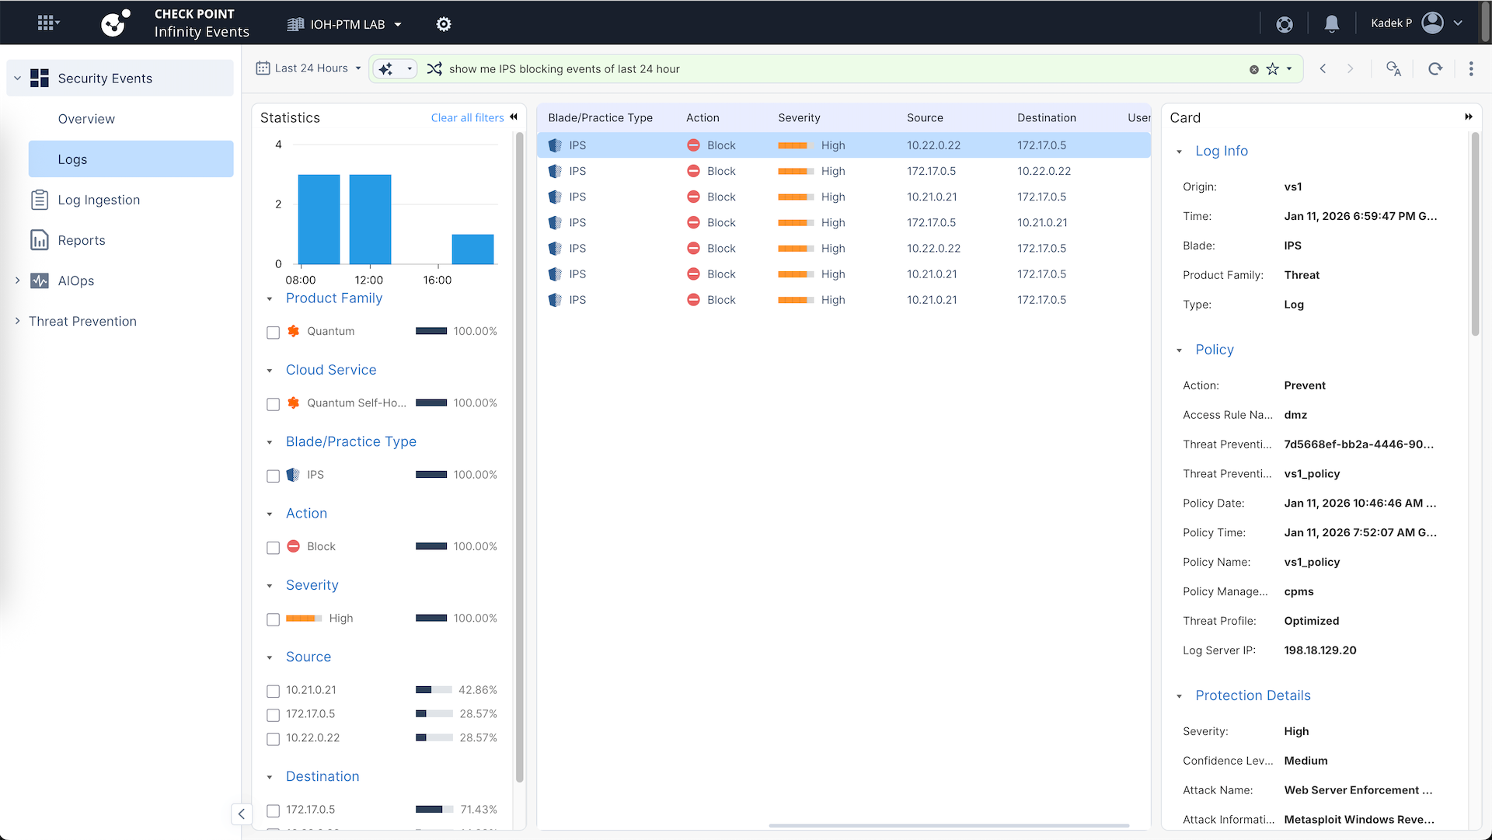Collapse the Policy section in the Card
This screenshot has width=1492, height=840.
[x=1180, y=350]
